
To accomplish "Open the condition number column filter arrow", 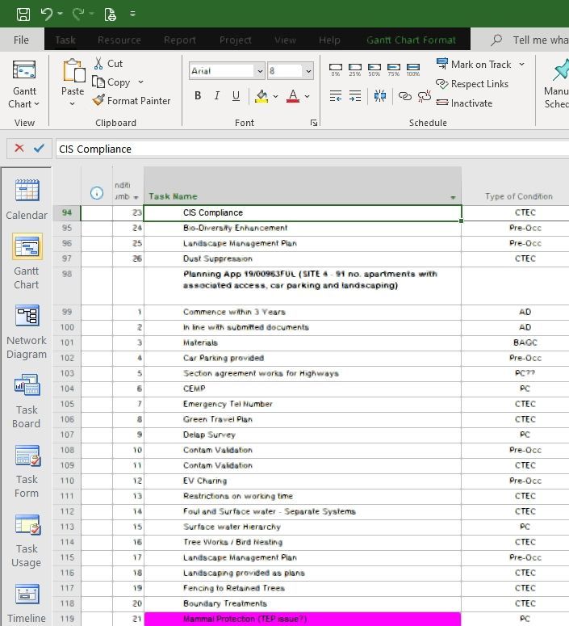I will (136, 197).
